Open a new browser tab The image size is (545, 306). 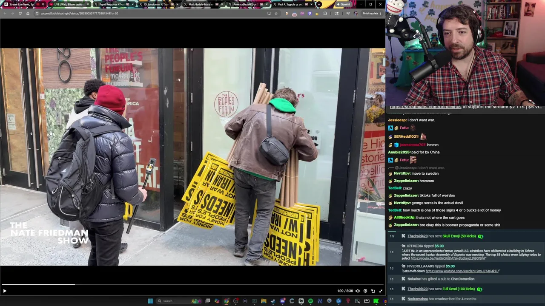[319, 4]
